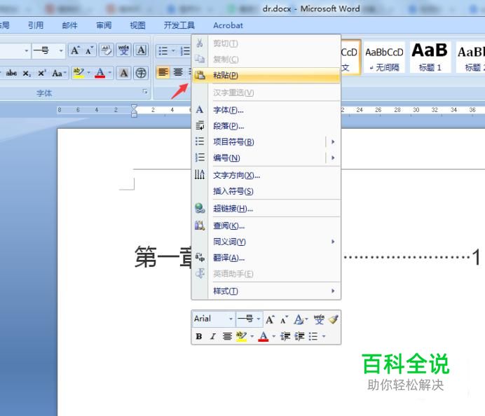
Task: Toggle align left in ribbon
Action: tap(163, 73)
